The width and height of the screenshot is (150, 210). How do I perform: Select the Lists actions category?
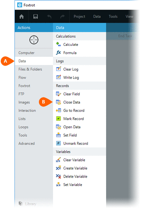34,119
